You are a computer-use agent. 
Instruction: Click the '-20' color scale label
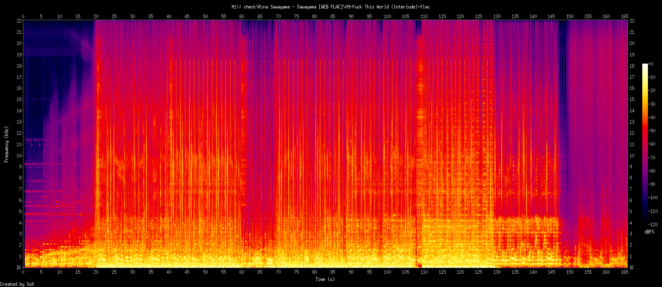tap(652, 91)
